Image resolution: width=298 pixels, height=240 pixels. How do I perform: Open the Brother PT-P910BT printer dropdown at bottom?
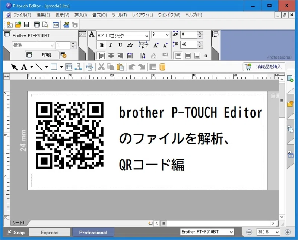(x=231, y=232)
